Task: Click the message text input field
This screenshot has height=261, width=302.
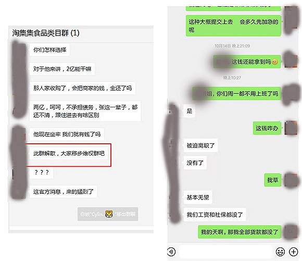Action: 225,252
